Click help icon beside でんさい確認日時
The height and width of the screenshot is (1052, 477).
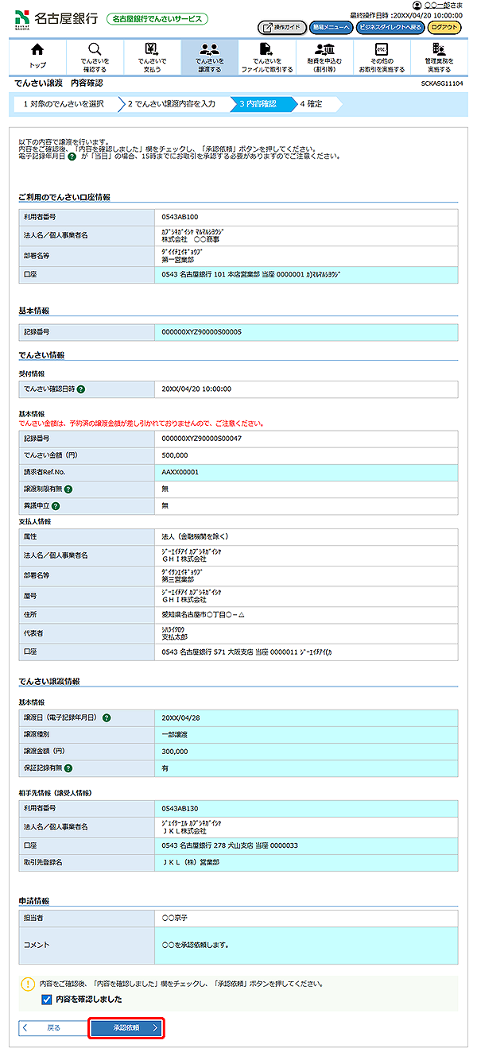pyautogui.click(x=81, y=389)
